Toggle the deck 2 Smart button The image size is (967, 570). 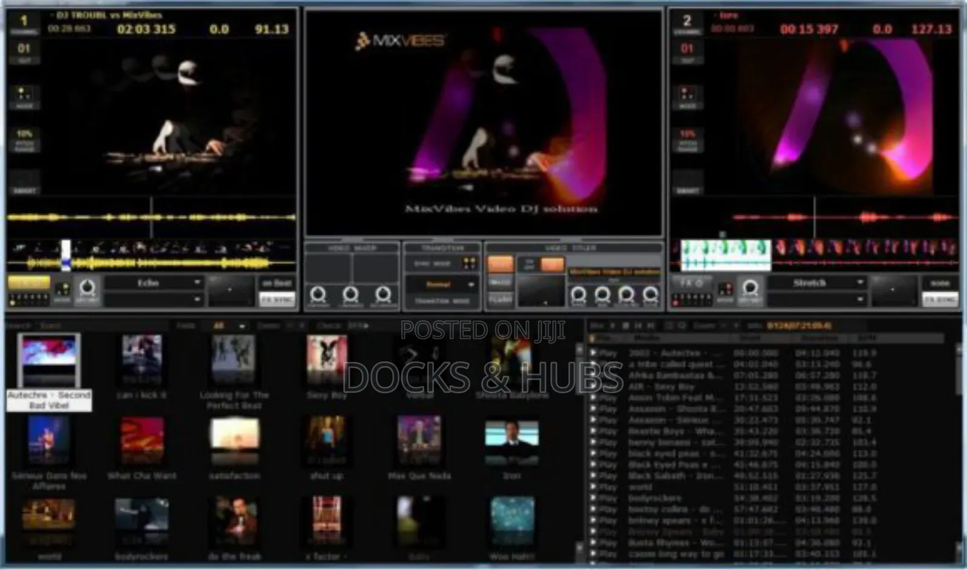(x=687, y=182)
